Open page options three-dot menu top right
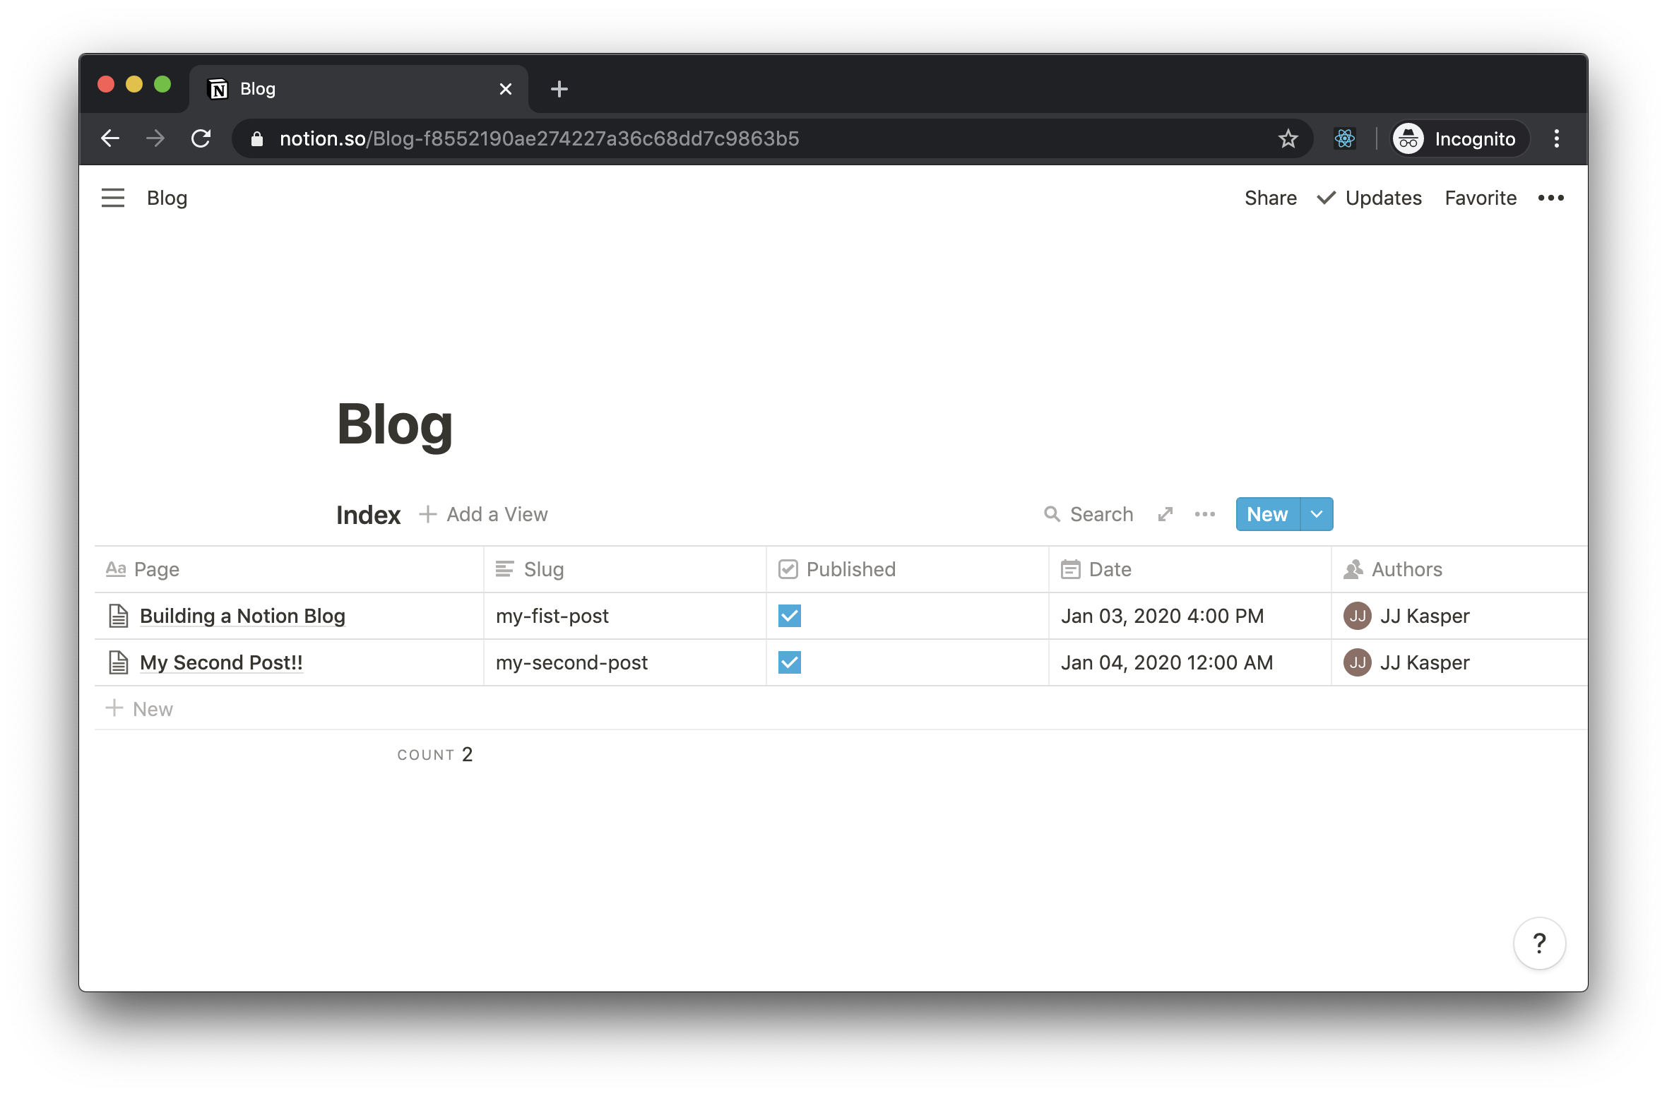Viewport: 1667px width, 1096px height. [1550, 198]
